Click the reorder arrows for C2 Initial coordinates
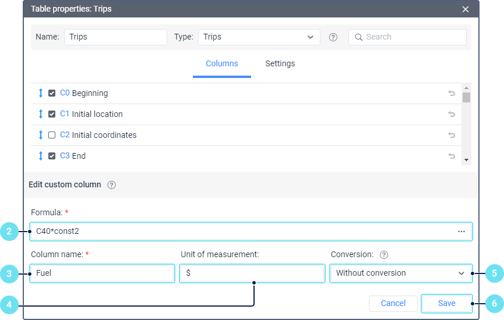Screen dimensions: 504x320 (x=40, y=135)
